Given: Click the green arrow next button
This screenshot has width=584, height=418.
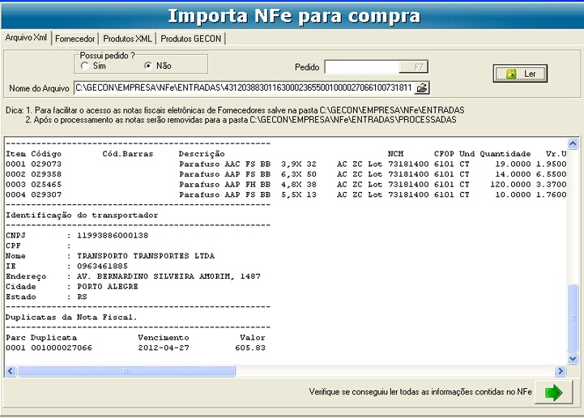Looking at the screenshot, I should [x=553, y=392].
